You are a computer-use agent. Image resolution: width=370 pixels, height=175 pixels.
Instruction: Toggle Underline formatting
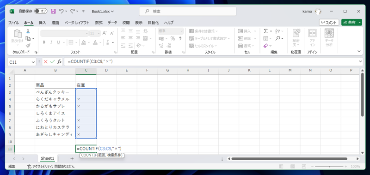[58, 42]
